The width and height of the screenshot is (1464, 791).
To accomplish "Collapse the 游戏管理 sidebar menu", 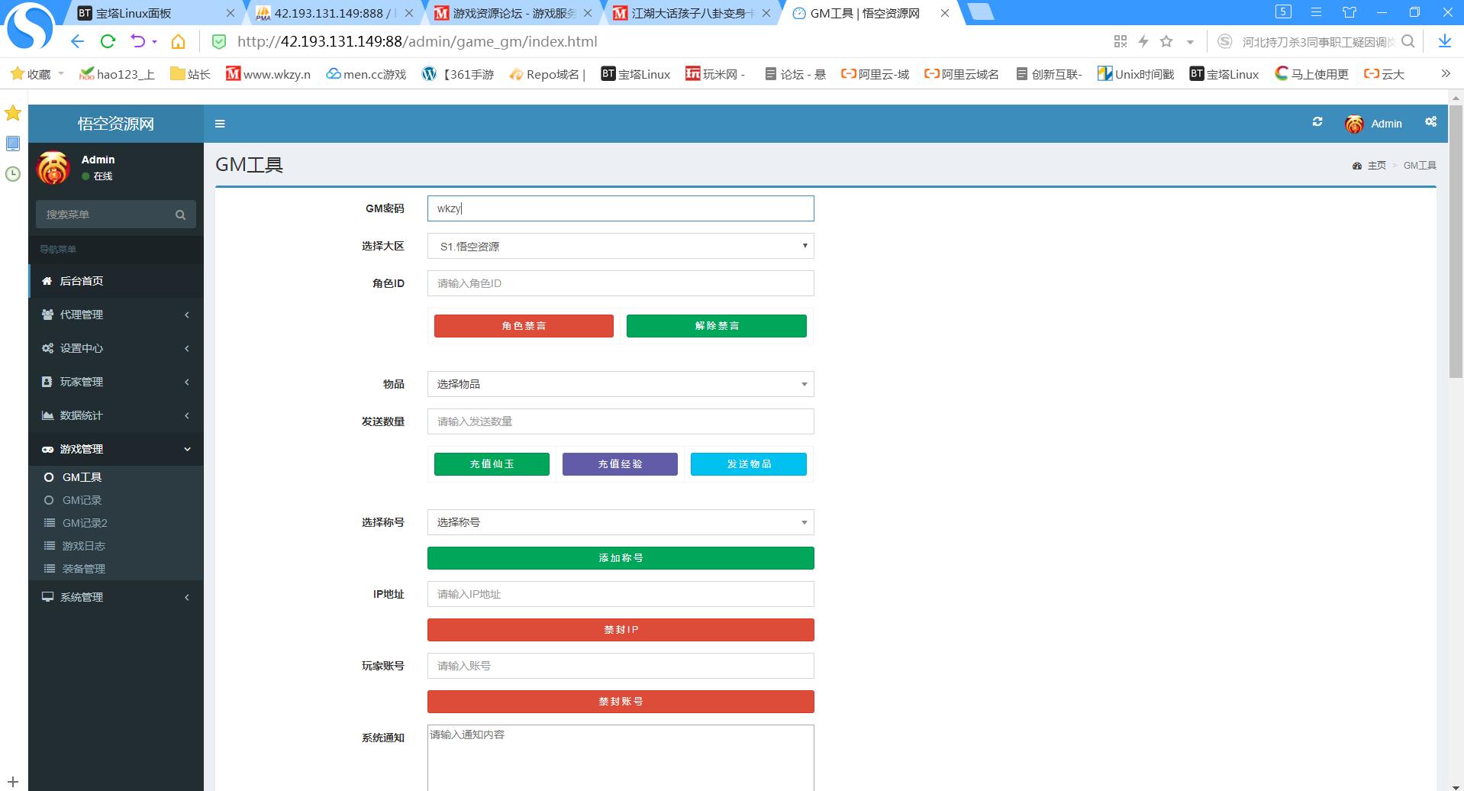I will pos(116,449).
